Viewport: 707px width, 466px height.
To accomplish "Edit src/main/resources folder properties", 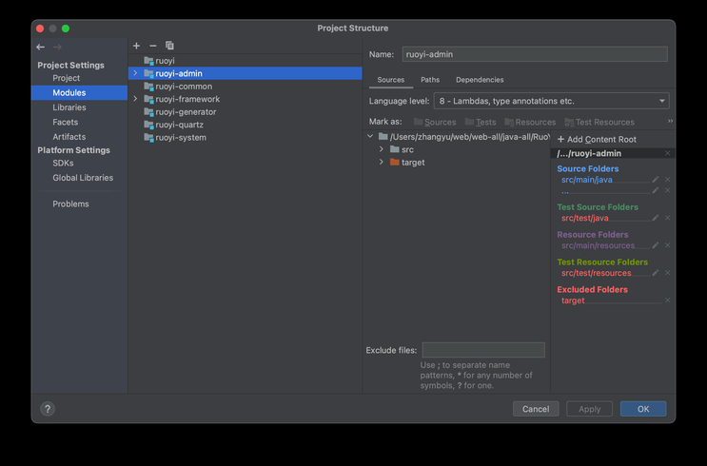I will click(656, 245).
